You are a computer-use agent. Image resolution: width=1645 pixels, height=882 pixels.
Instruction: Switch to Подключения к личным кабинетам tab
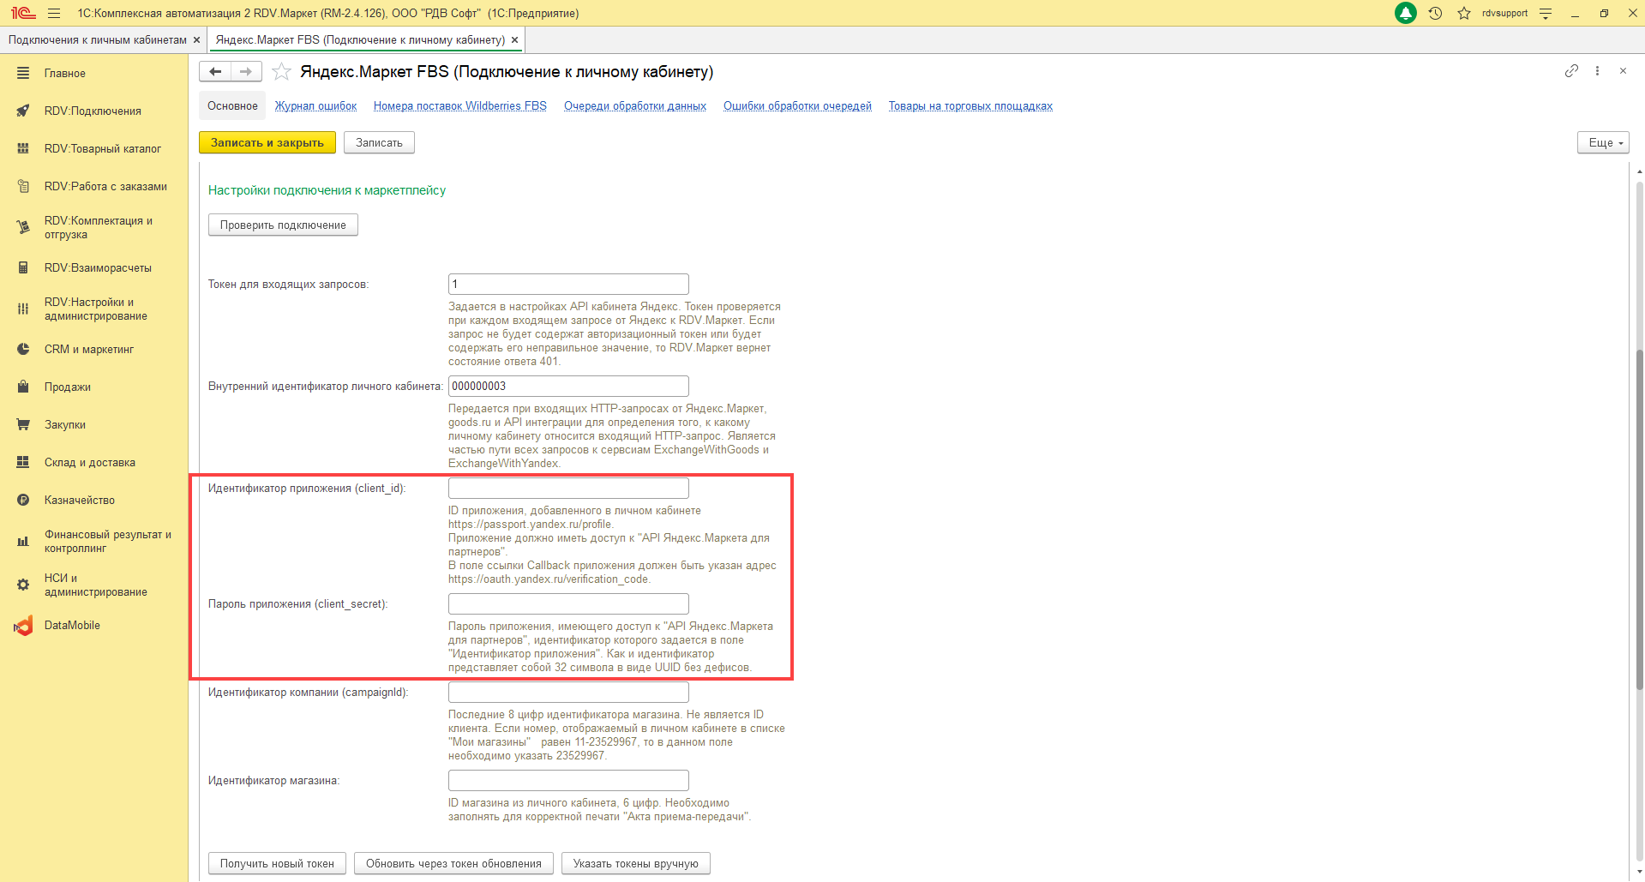[98, 40]
